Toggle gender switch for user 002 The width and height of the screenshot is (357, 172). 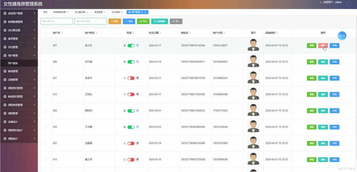[x=131, y=143]
